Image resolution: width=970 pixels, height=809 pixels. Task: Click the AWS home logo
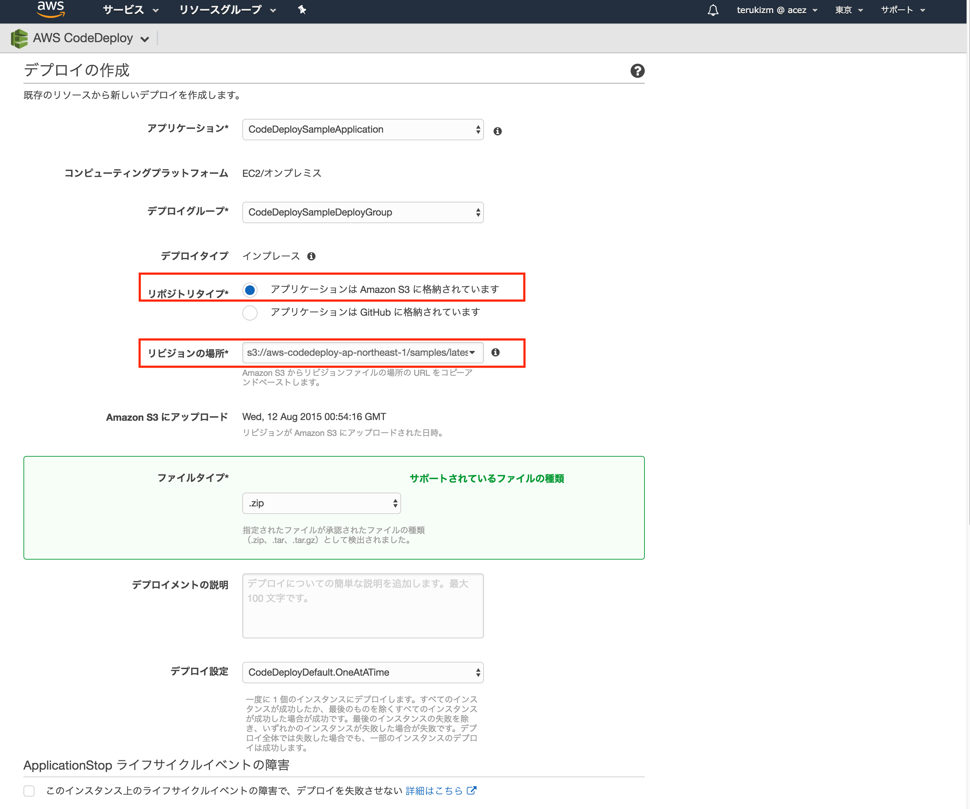pyautogui.click(x=51, y=10)
